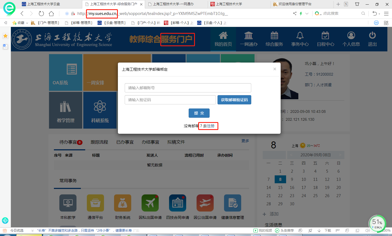Viewport: 392px width, 236px height.
Task: Click the browser back arrow
Action: [x=22, y=14]
